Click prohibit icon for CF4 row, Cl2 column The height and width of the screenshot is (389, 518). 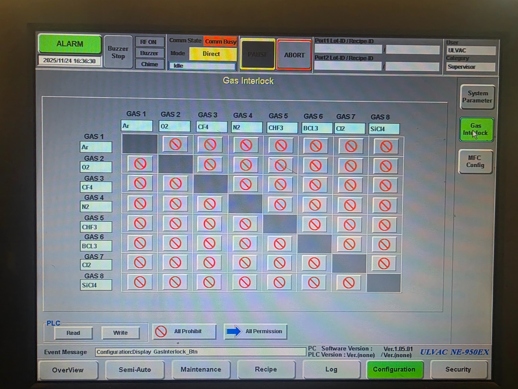(x=350, y=185)
